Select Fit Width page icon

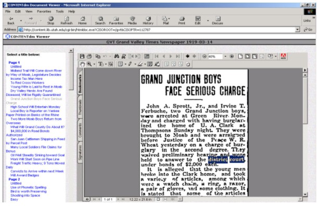pos(254,56)
